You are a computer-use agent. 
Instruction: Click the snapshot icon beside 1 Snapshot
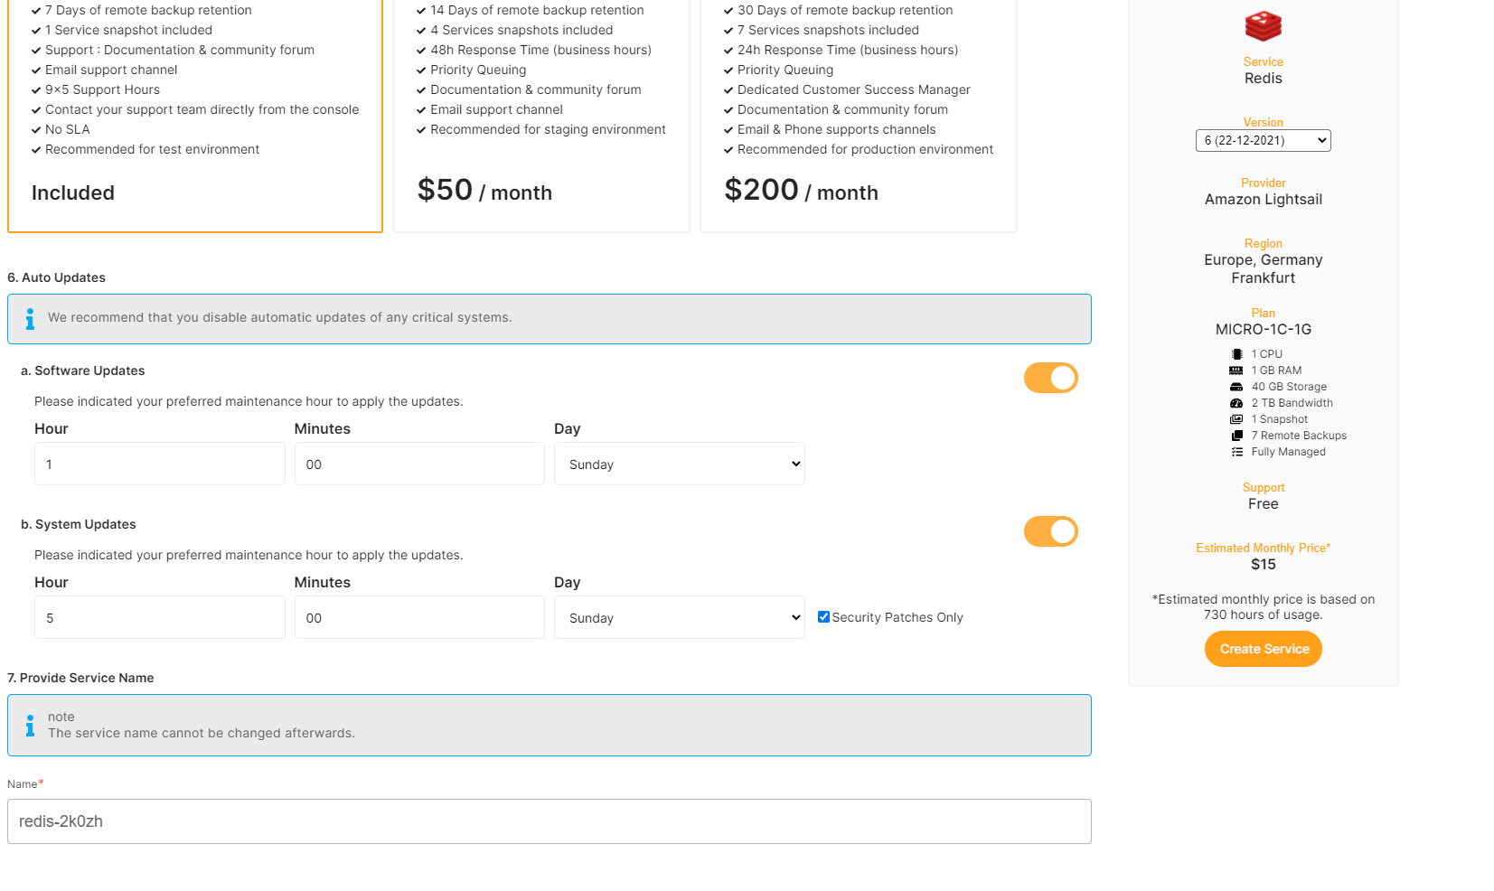[x=1236, y=419]
